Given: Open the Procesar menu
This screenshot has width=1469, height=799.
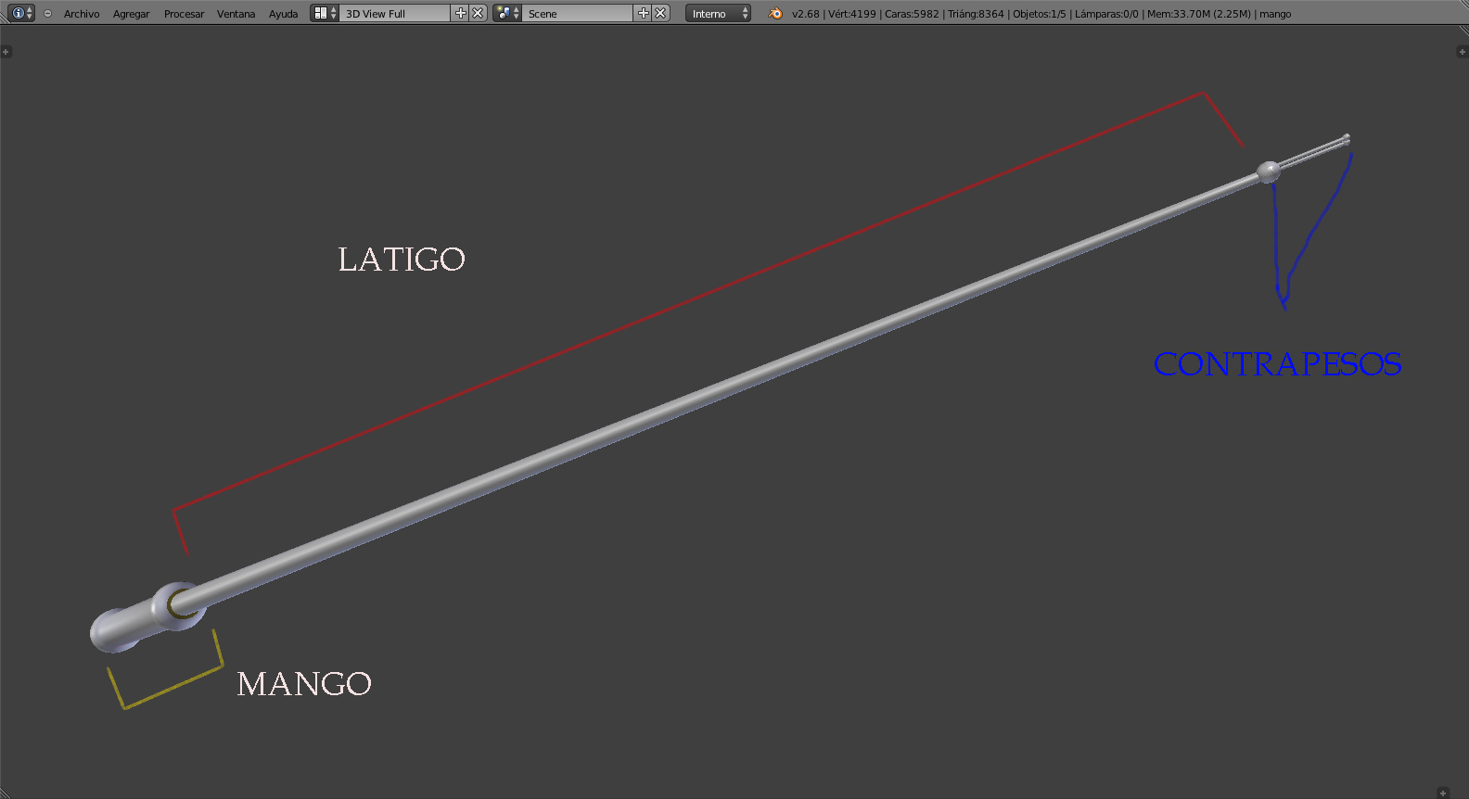Looking at the screenshot, I should [x=184, y=14].
